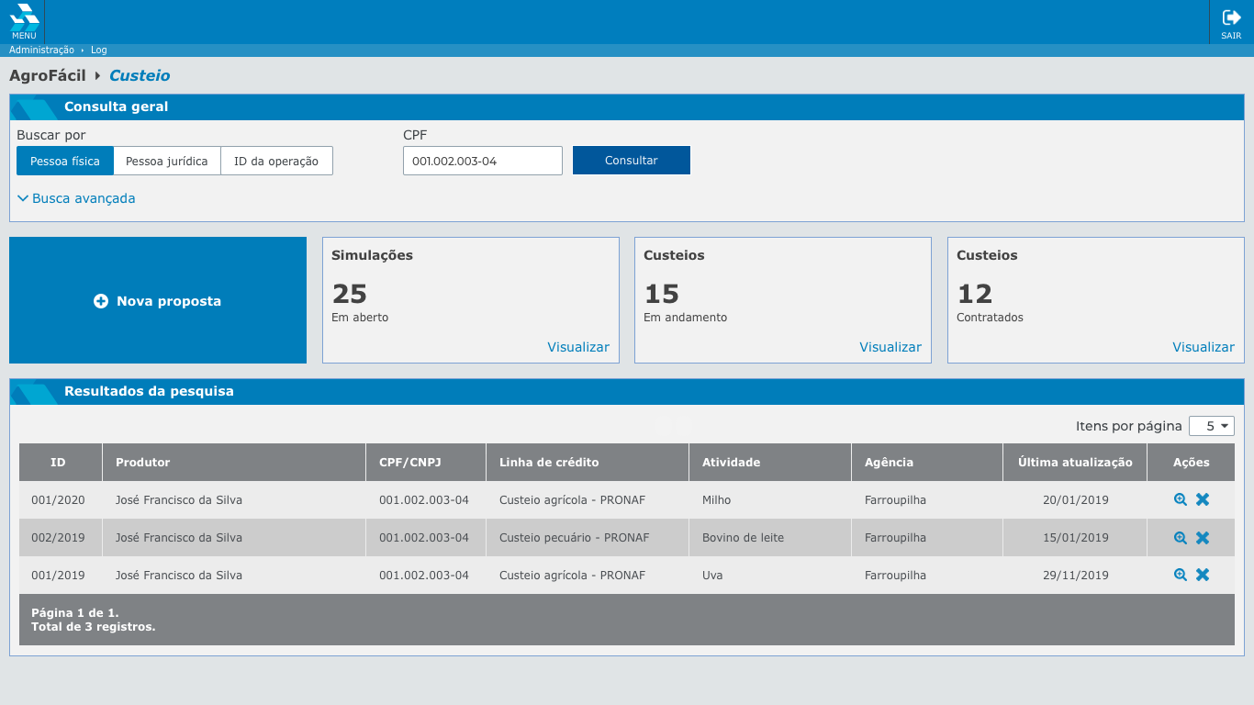Click the SAIR logout icon

coord(1231,23)
